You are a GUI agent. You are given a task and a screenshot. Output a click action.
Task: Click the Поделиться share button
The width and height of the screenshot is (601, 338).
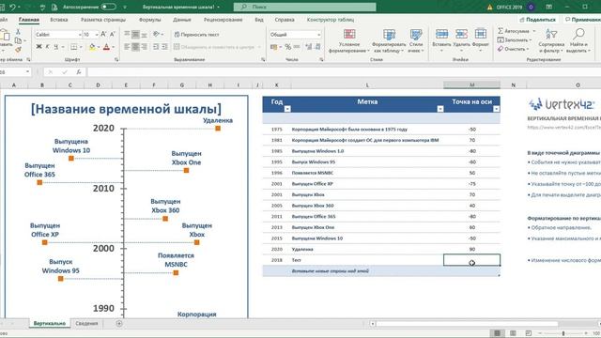point(537,20)
